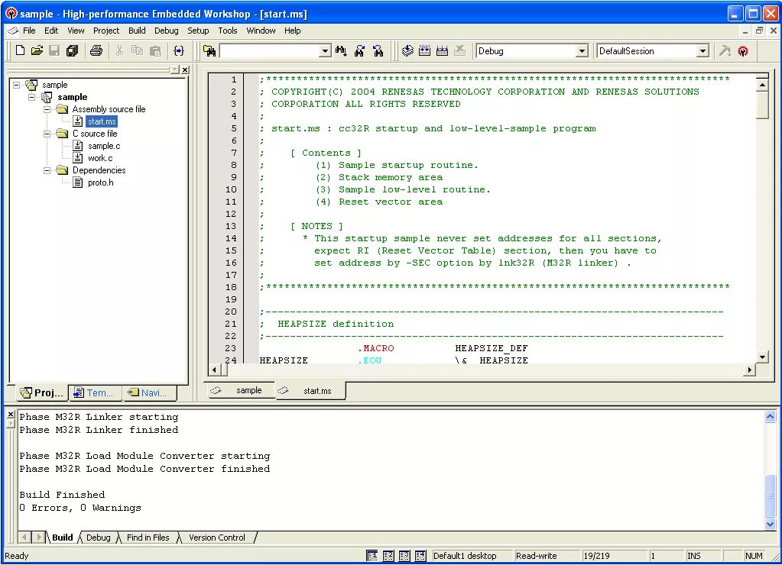Copy selection using the toolbar copy icon

click(x=137, y=50)
